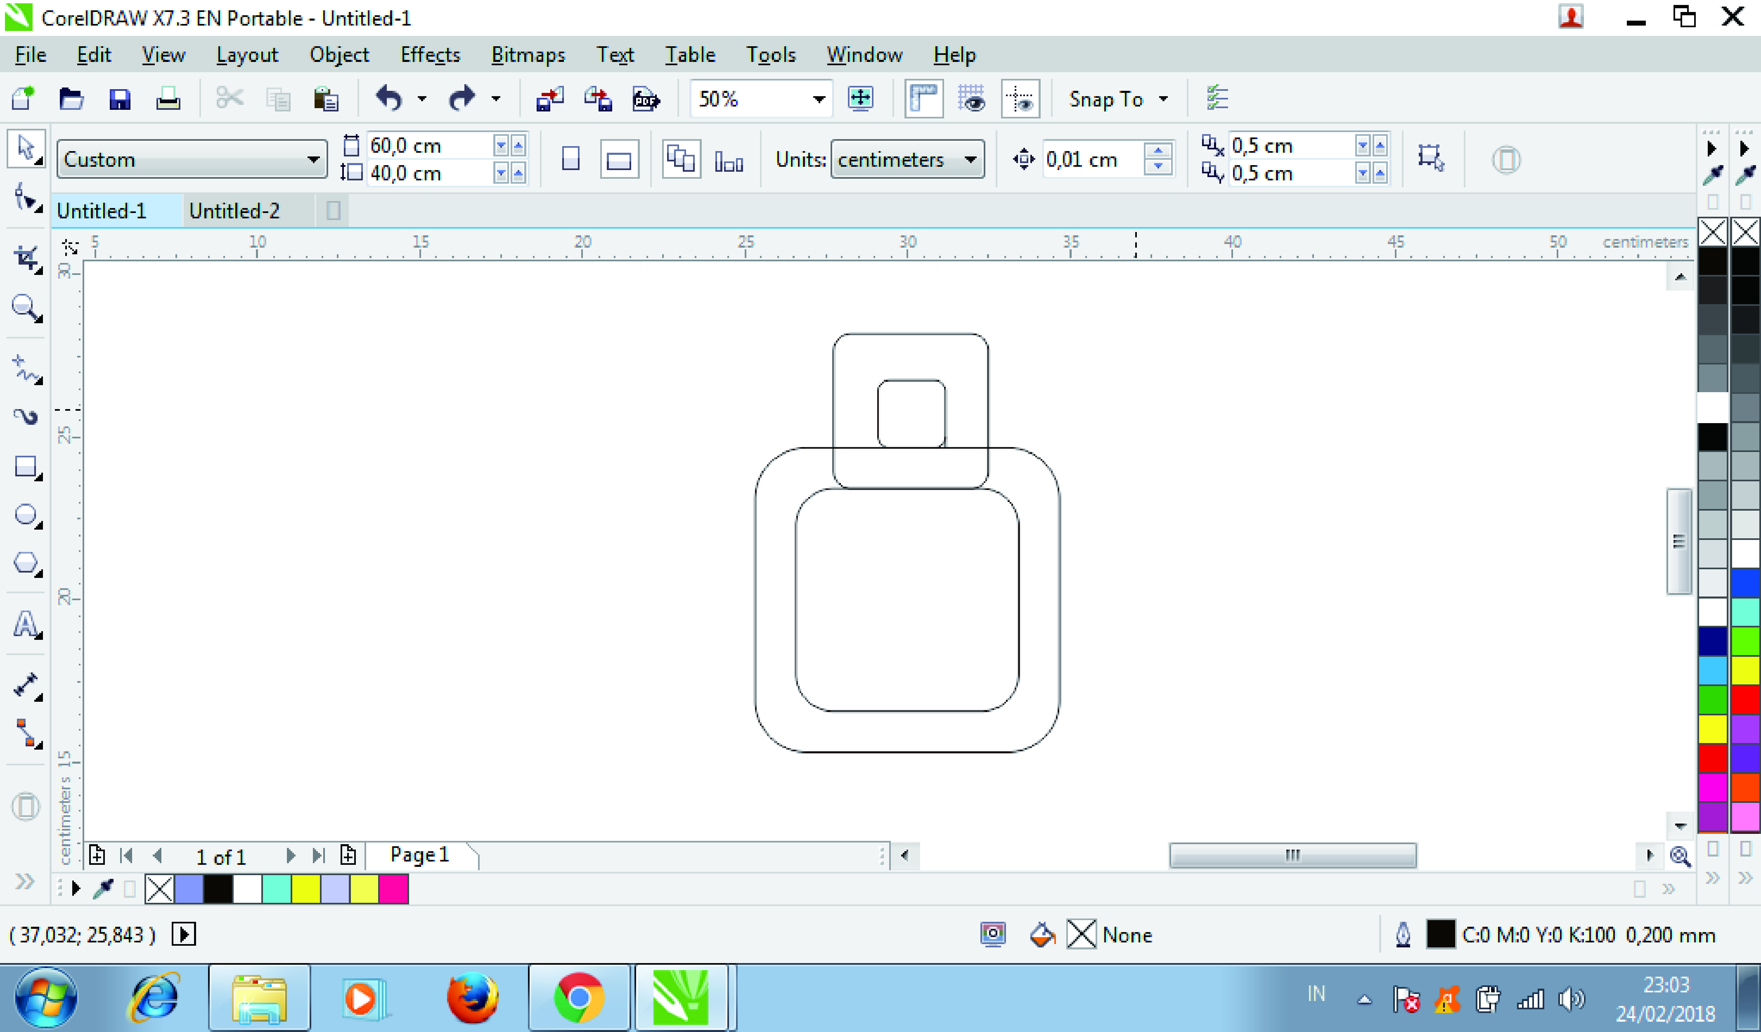Viewport: 1761px width, 1032px height.
Task: Click the Import icon
Action: tap(549, 99)
